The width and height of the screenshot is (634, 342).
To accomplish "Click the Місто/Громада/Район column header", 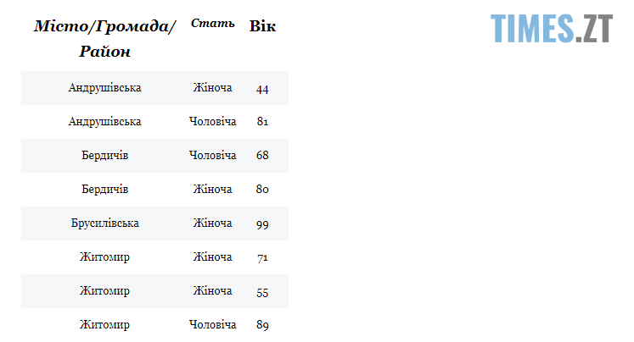I will coord(105,39).
